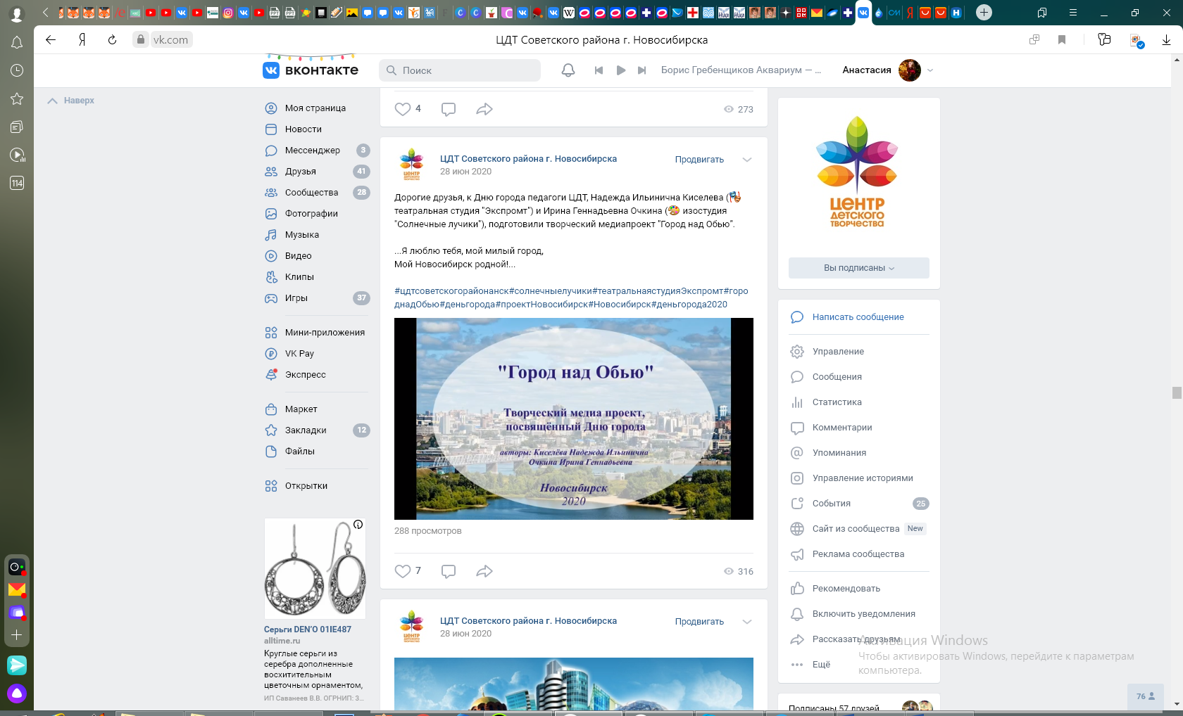
Task: Expand the "Вы подписаны" dropdown
Action: (858, 268)
